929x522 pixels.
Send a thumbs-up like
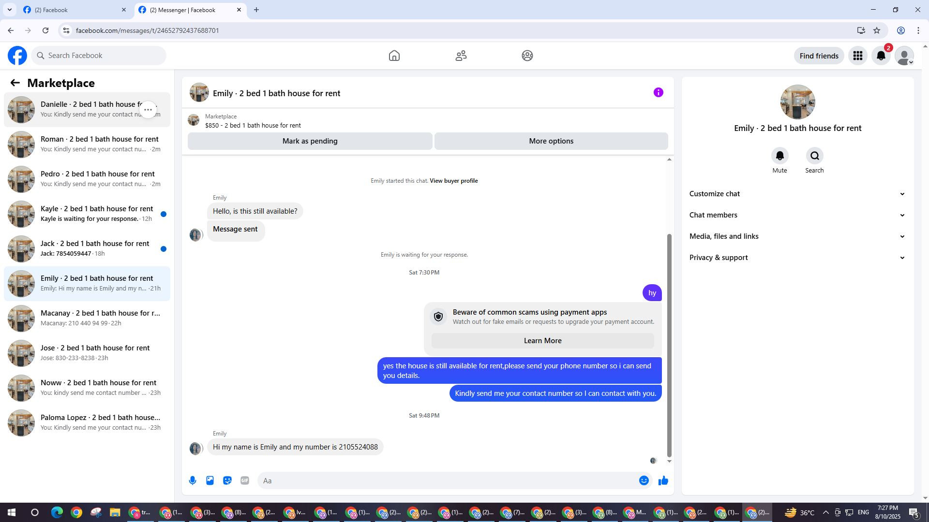(663, 480)
